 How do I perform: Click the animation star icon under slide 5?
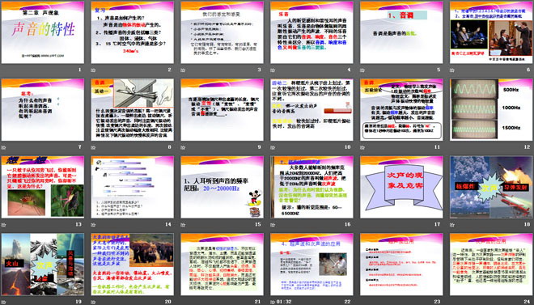pyautogui.click(x=362, y=70)
